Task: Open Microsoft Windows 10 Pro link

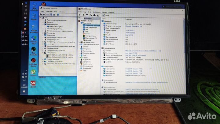Action: tap(134, 26)
